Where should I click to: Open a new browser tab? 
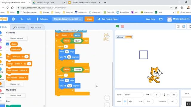pos(105,2)
